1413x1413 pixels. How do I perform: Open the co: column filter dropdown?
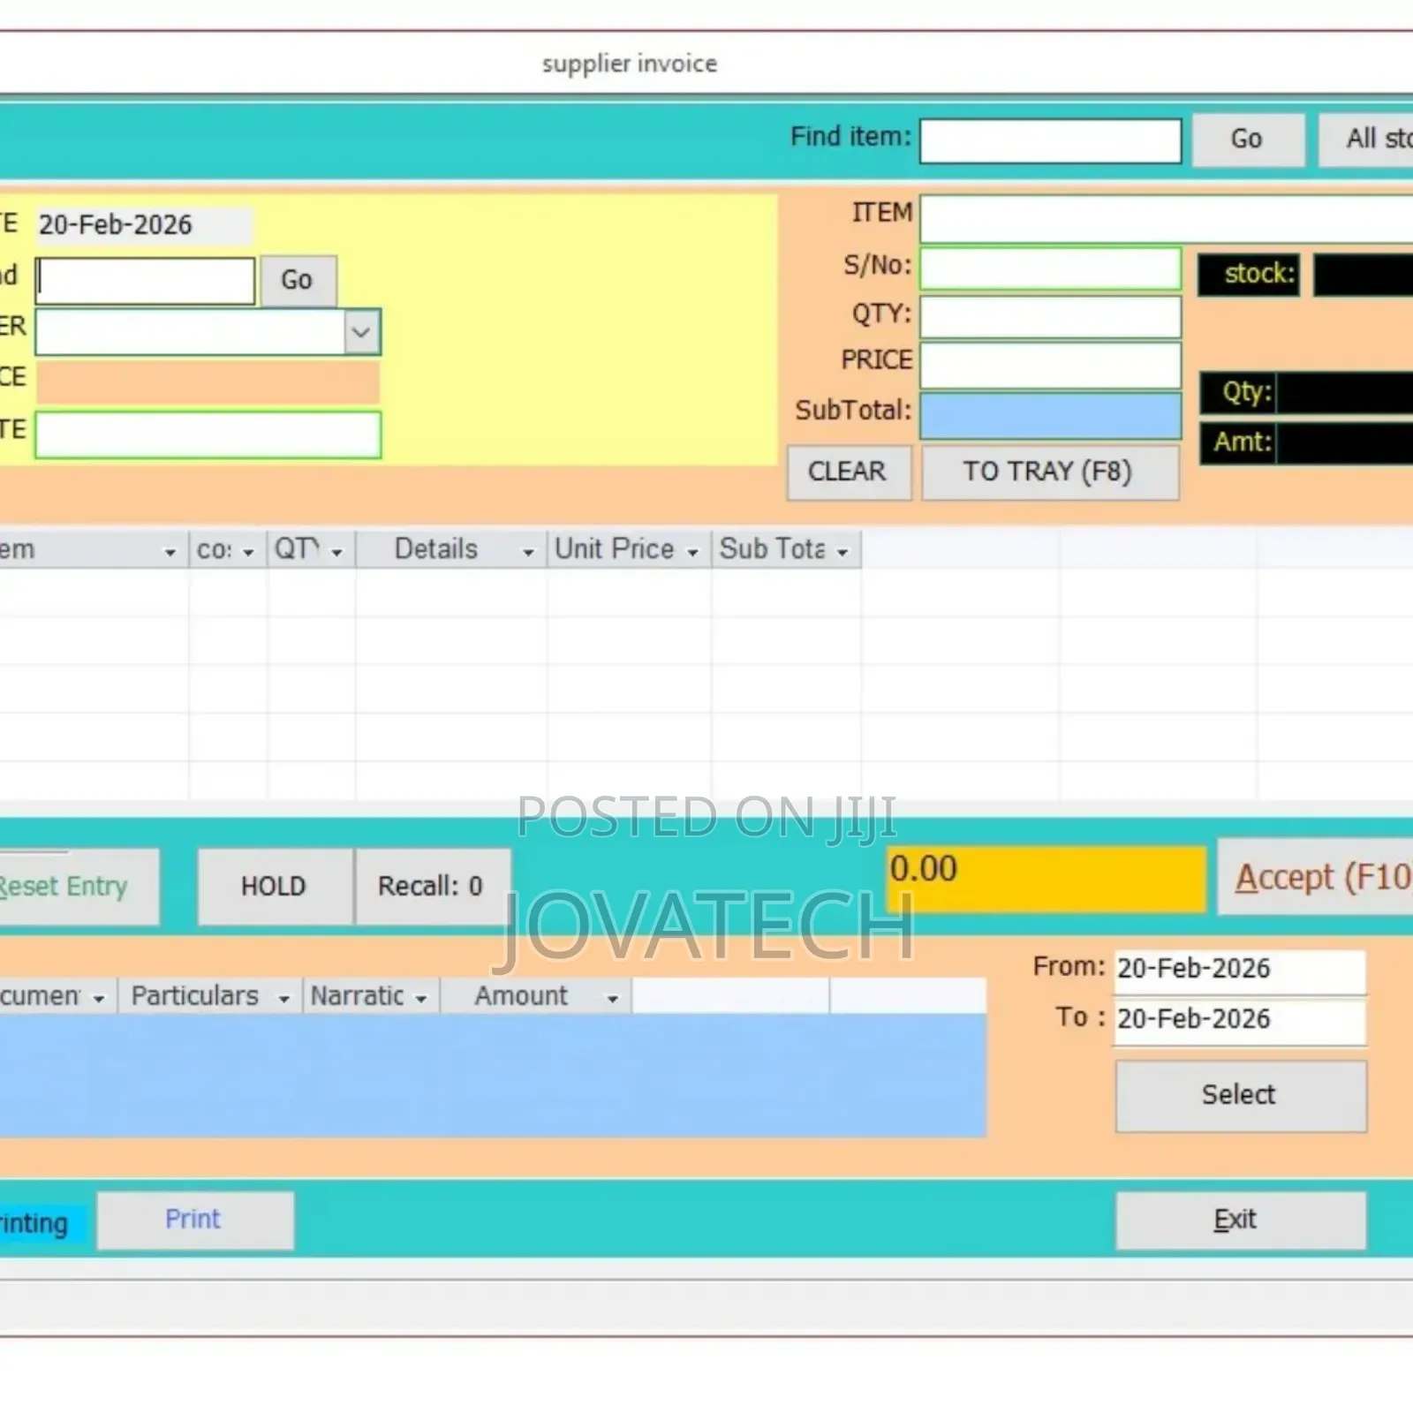point(248,552)
